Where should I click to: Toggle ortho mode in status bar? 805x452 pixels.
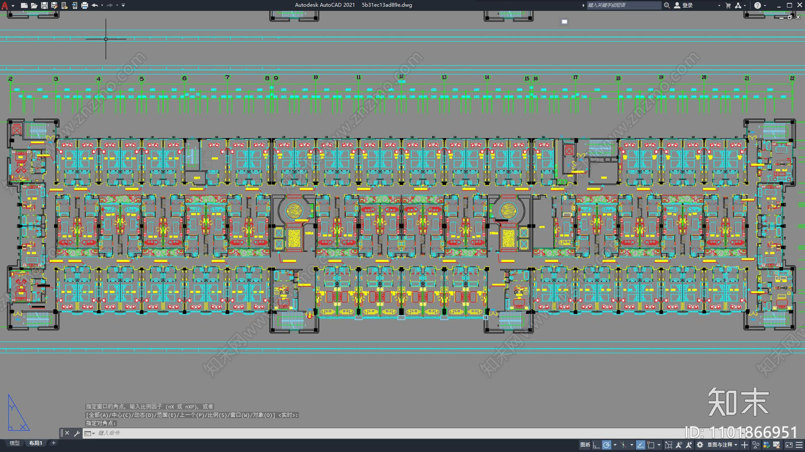pos(596,445)
